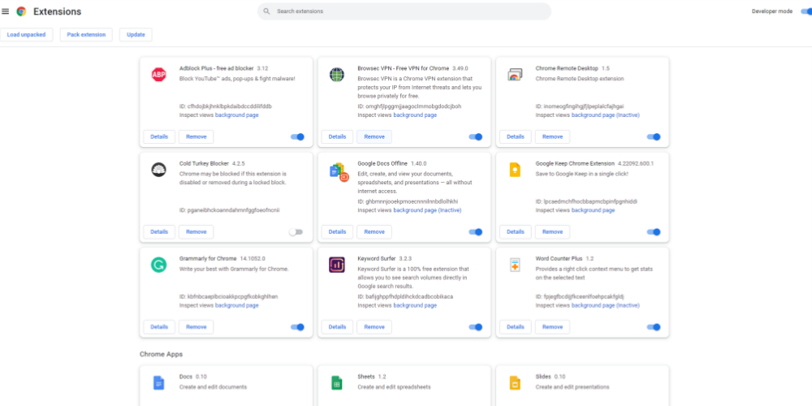Click the Adblock Plus ABP icon
This screenshot has height=406, width=812.
click(x=158, y=75)
